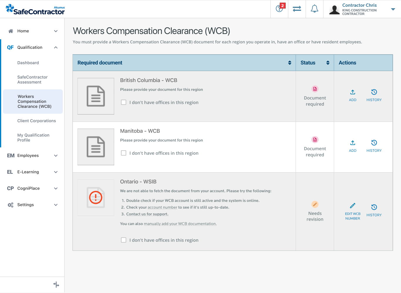
Task: Click Manitoba document thumbnail
Action: [x=96, y=147]
